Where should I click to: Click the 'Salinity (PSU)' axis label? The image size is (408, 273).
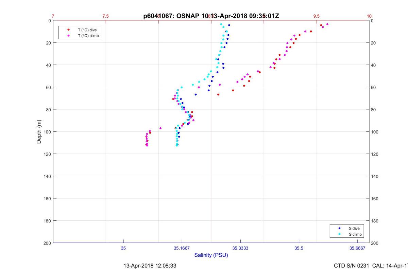(x=211, y=255)
